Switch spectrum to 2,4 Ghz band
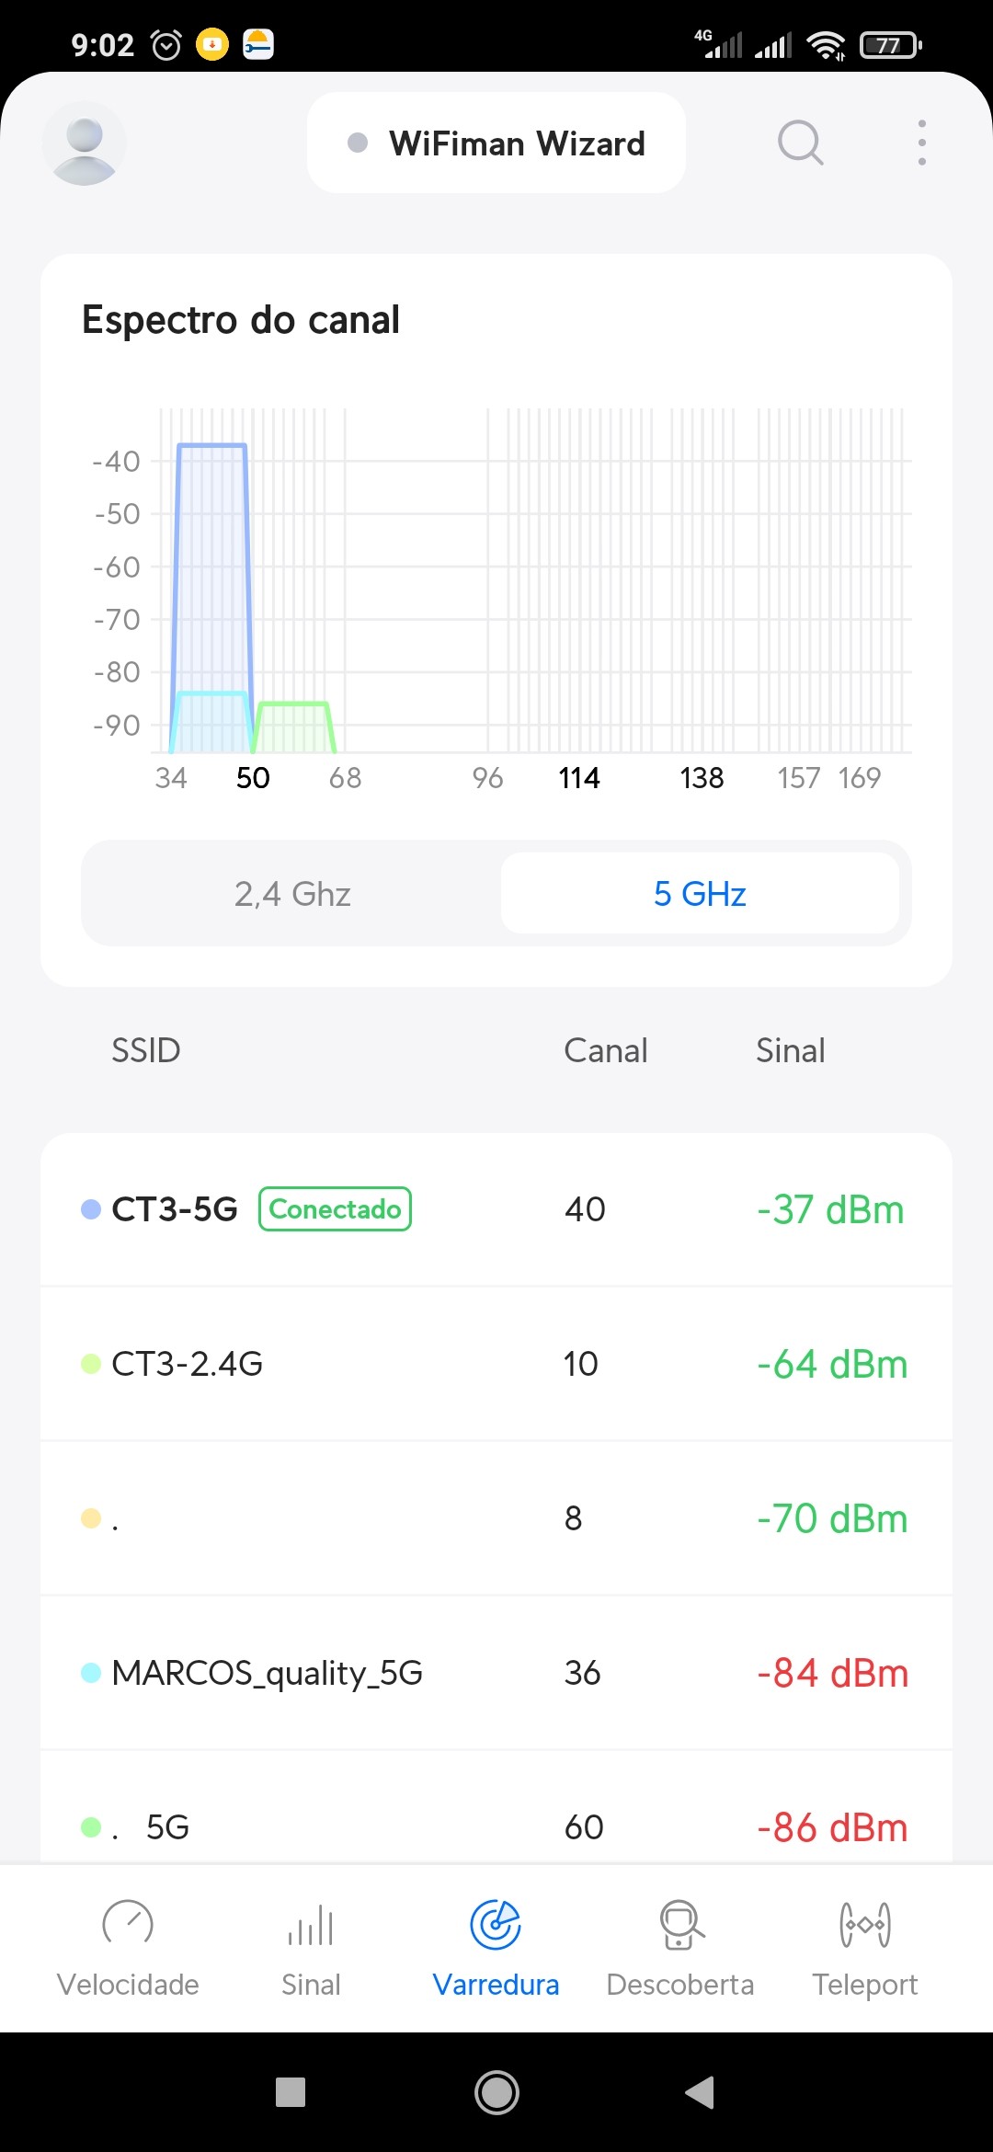This screenshot has height=2152, width=993. coord(292,894)
